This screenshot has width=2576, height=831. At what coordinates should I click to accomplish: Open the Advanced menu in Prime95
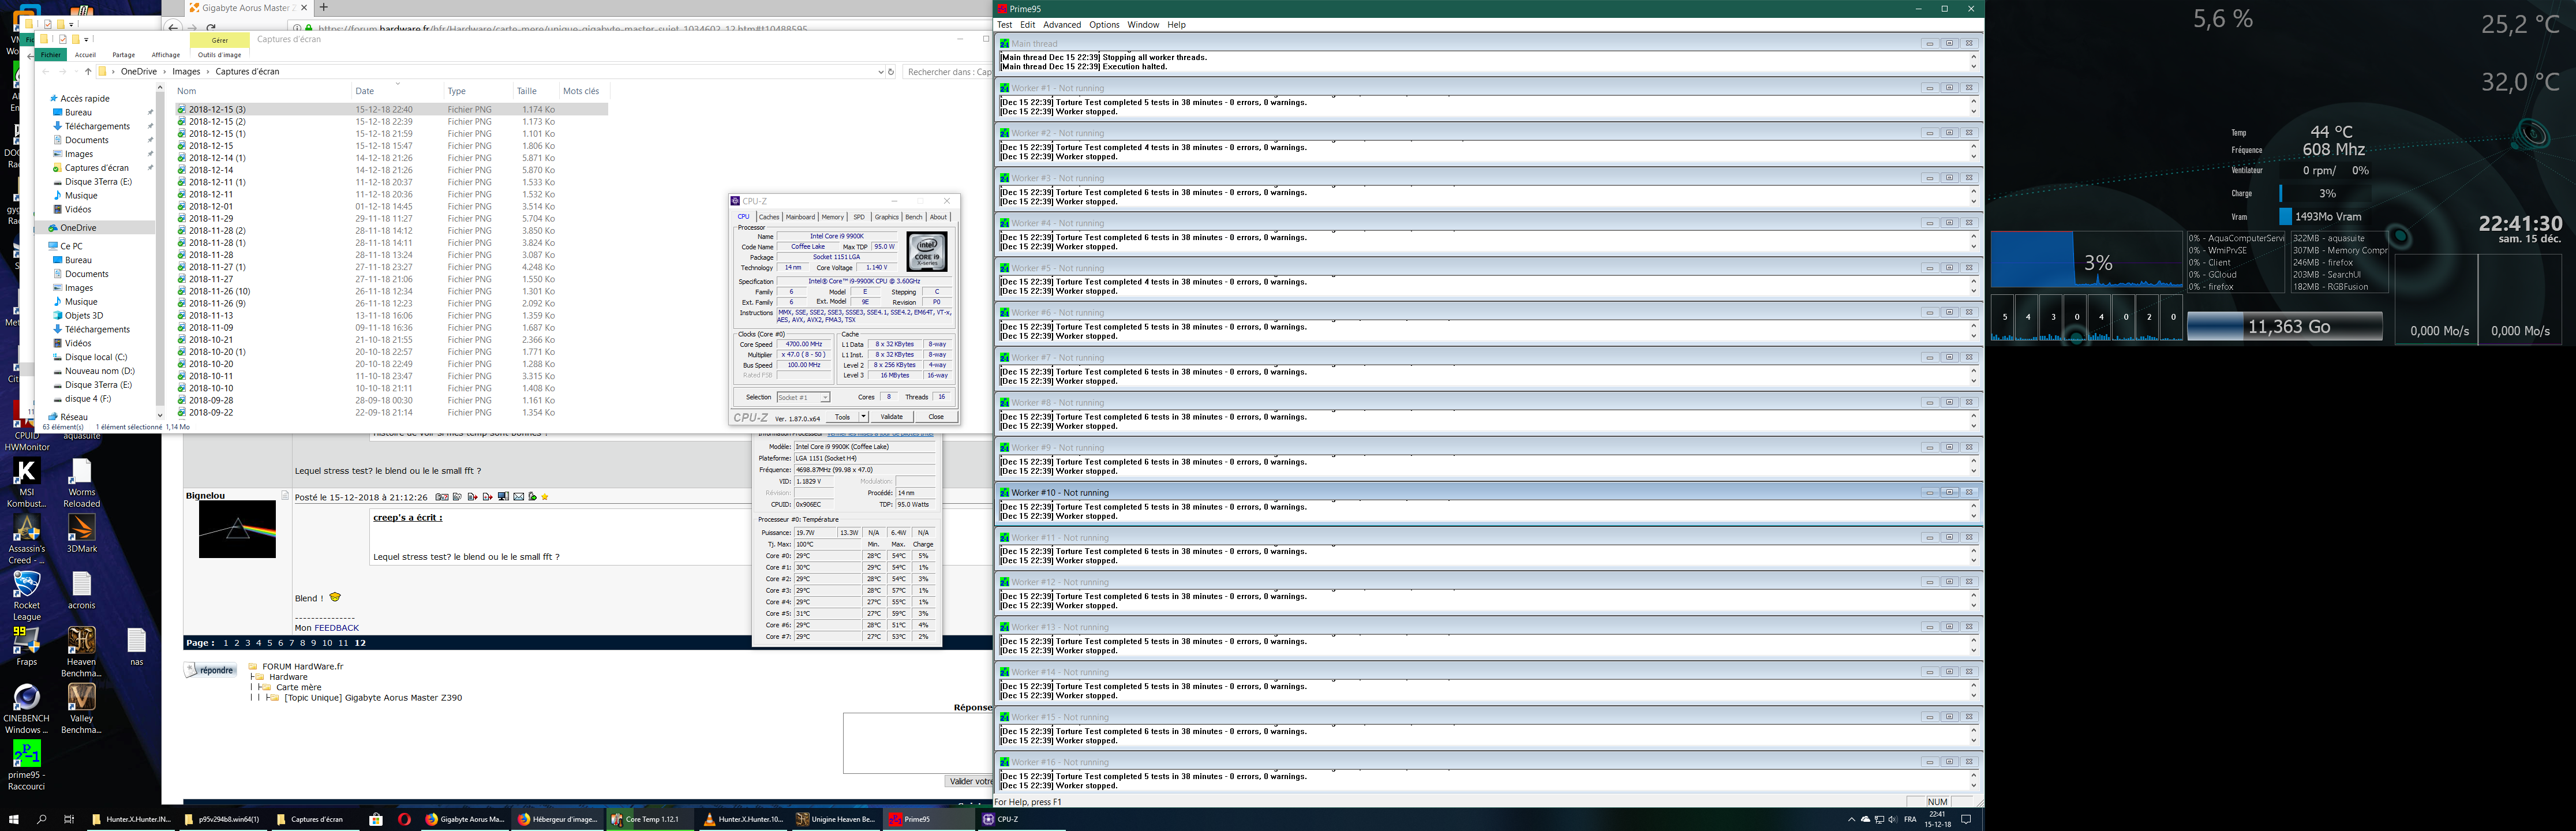(1061, 25)
